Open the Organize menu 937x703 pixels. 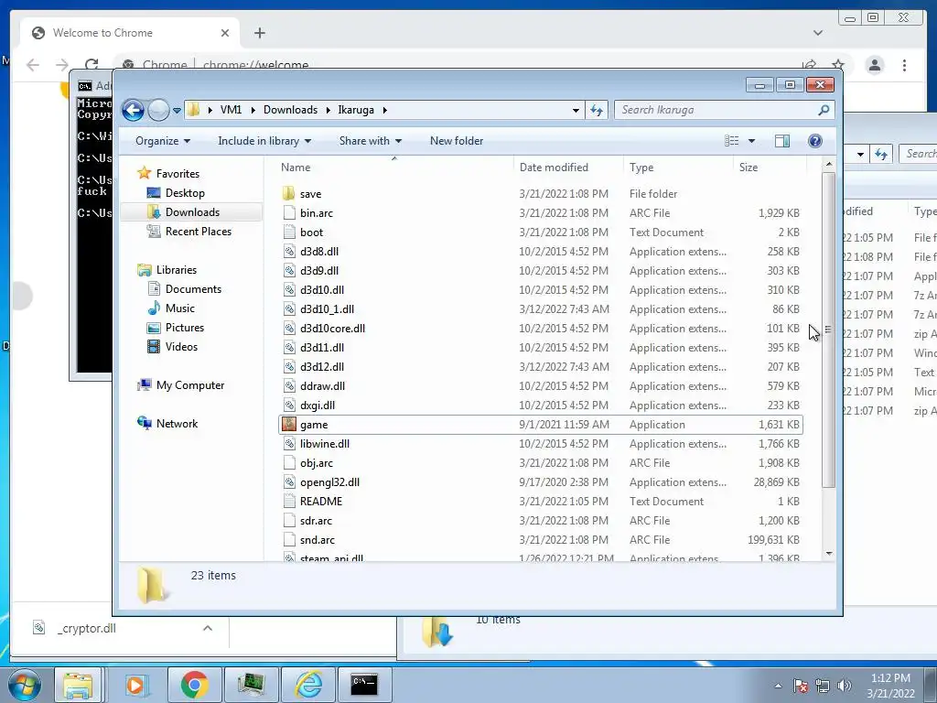(x=163, y=141)
